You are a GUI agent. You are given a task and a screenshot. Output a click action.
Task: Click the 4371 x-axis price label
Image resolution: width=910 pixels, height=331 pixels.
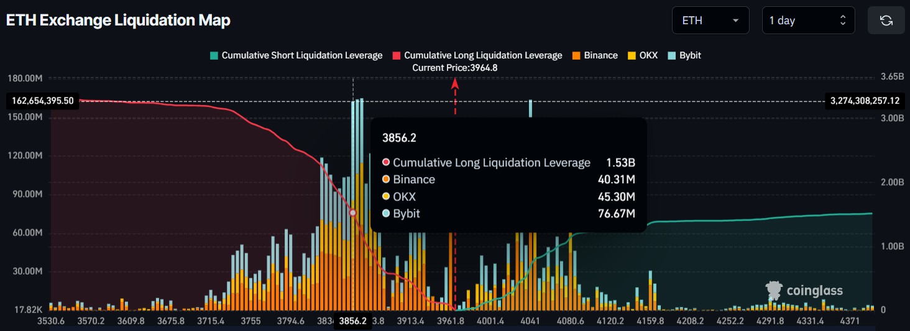click(x=850, y=321)
